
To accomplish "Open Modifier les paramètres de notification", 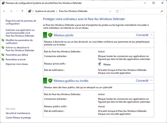I will 19,42.
